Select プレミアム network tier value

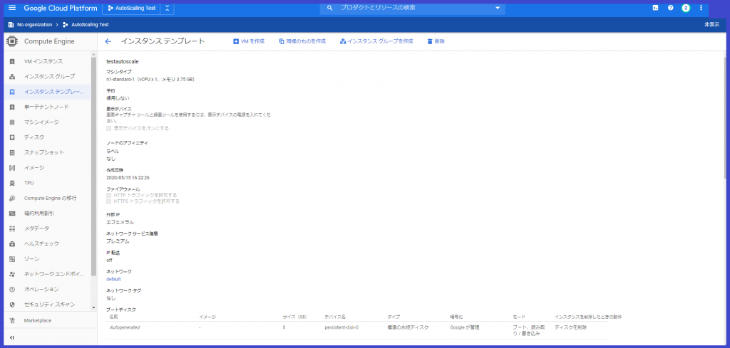click(x=118, y=241)
